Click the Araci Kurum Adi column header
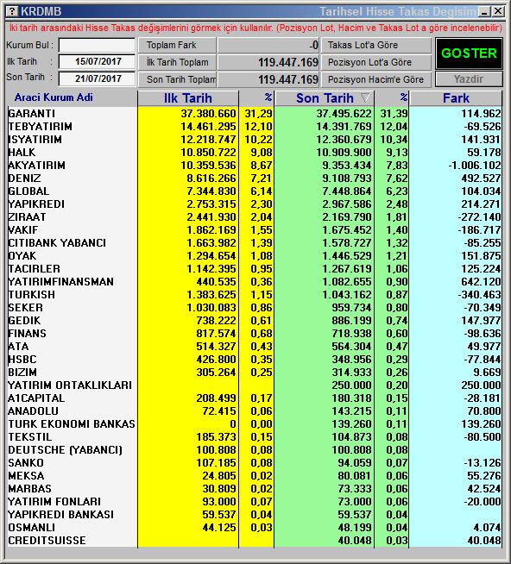The height and width of the screenshot is (564, 511). pyautogui.click(x=54, y=97)
